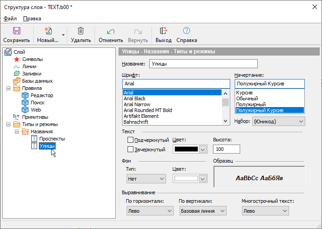The width and height of the screenshot is (322, 229).
Task: Click the Delete (Удалить) trash icon
Action: (x=81, y=31)
